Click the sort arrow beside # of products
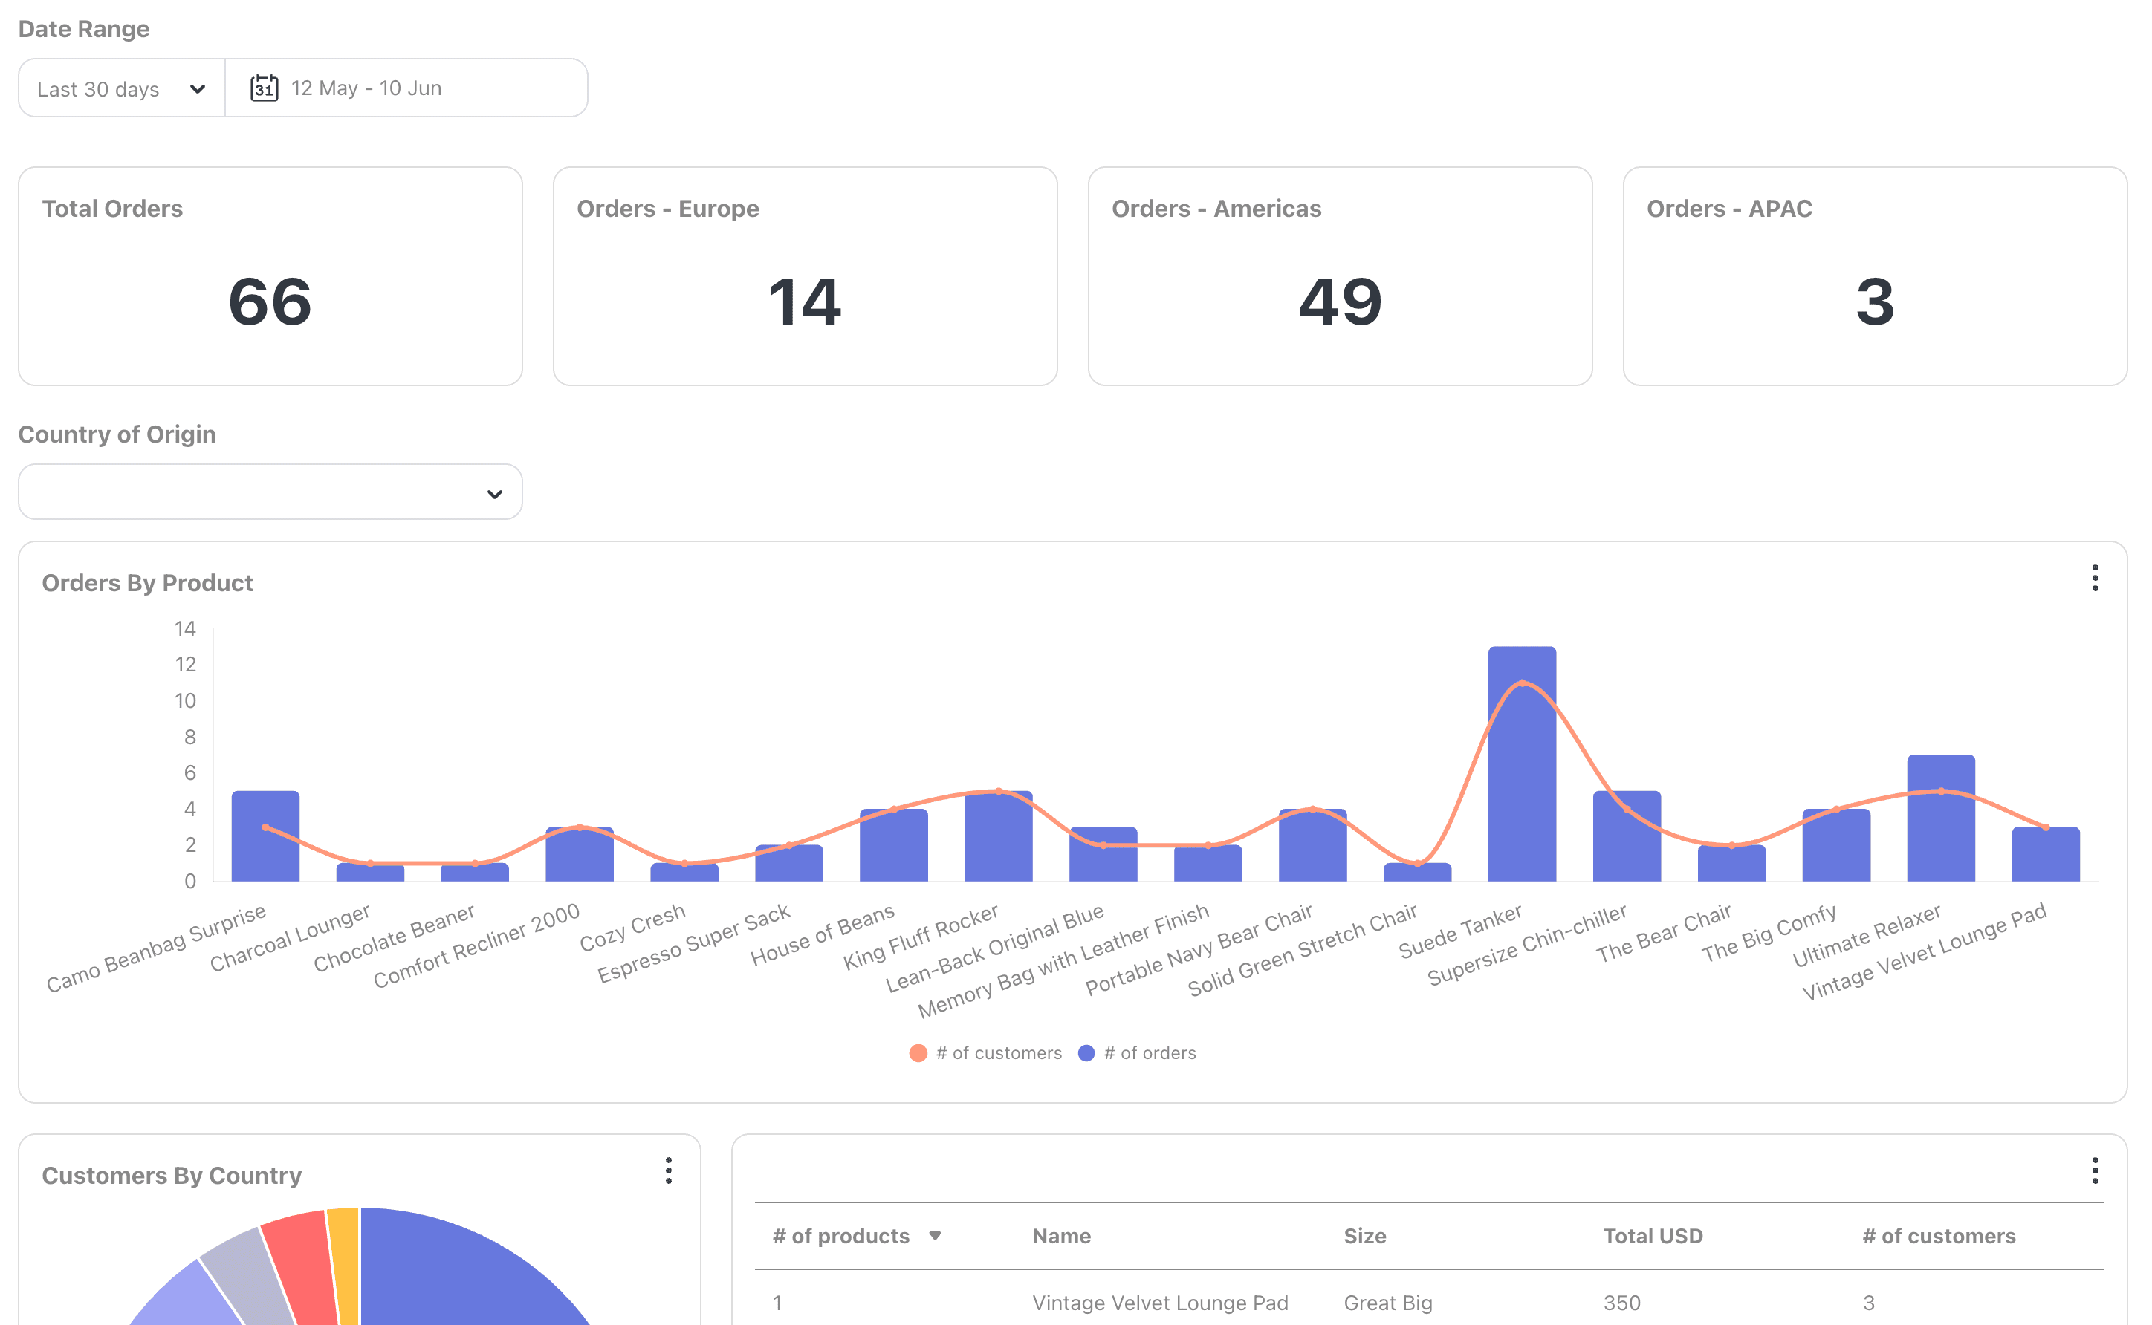2152x1325 pixels. (x=934, y=1237)
